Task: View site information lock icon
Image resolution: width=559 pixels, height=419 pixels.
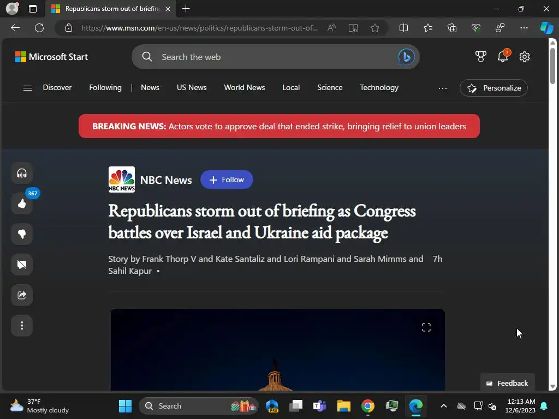Action: tap(69, 28)
